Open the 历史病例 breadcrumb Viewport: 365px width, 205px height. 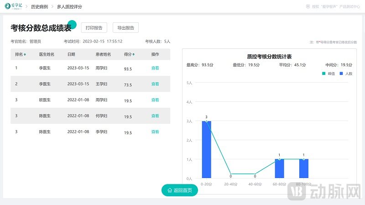click(x=39, y=7)
